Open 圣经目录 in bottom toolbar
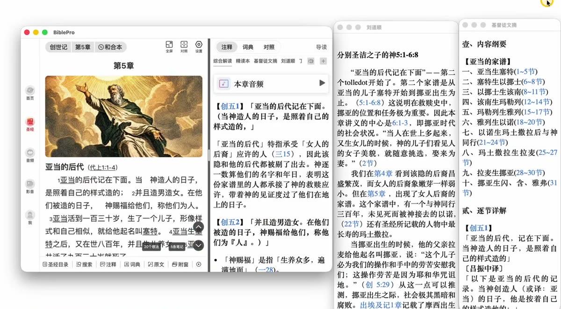This screenshot has height=309, width=561. [55, 264]
